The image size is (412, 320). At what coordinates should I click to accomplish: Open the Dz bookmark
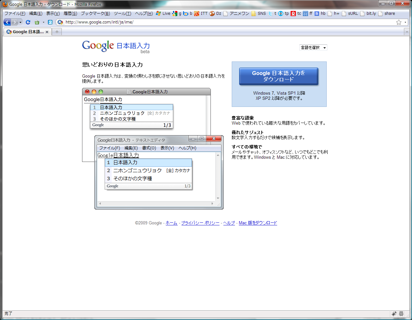click(216, 14)
